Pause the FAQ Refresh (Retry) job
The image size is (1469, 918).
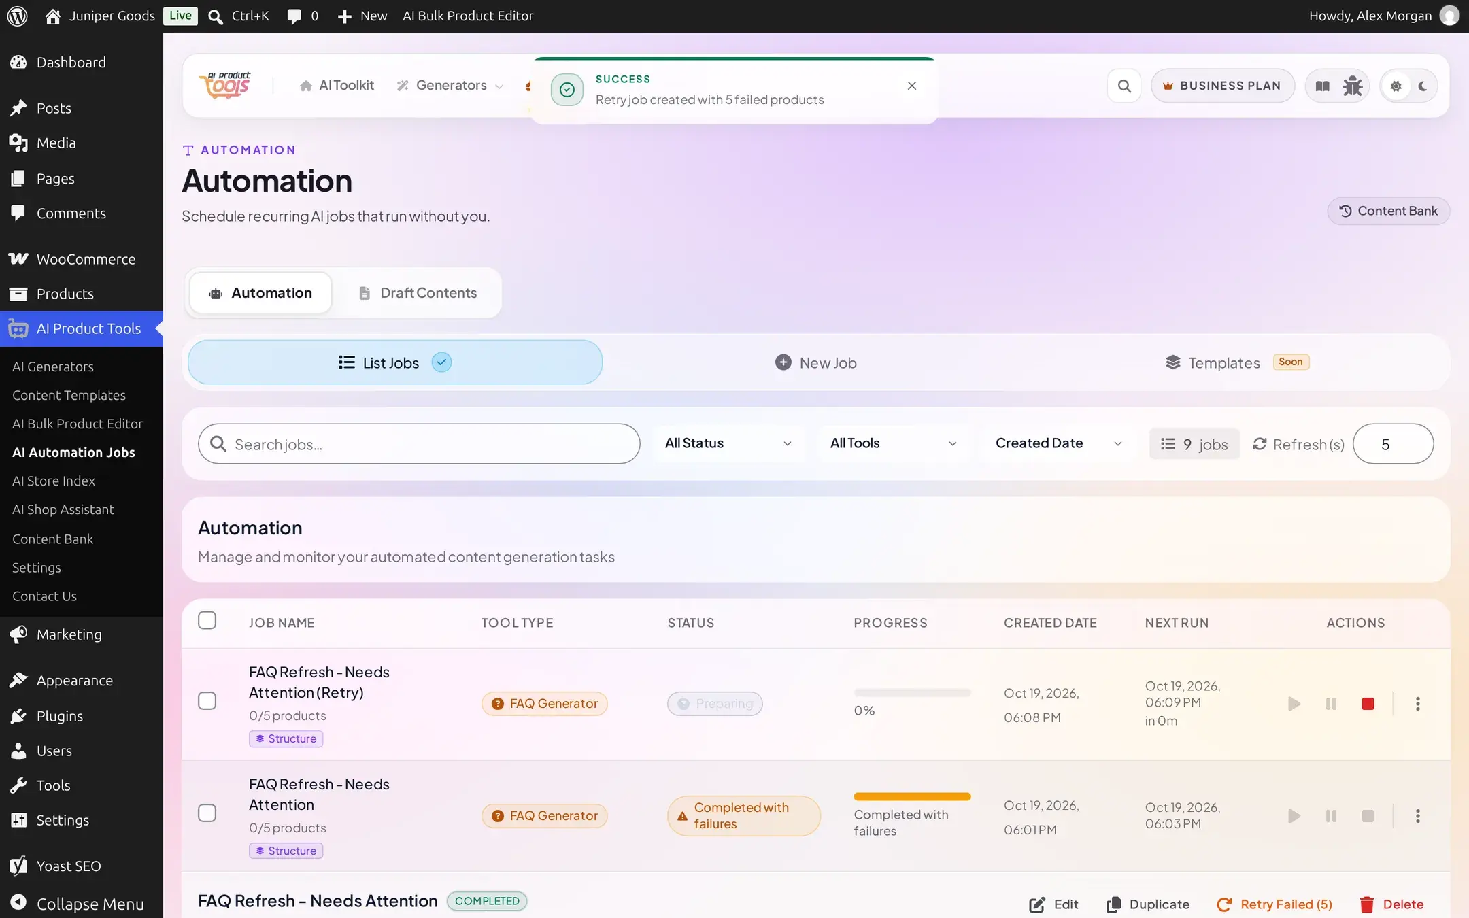[x=1331, y=704]
